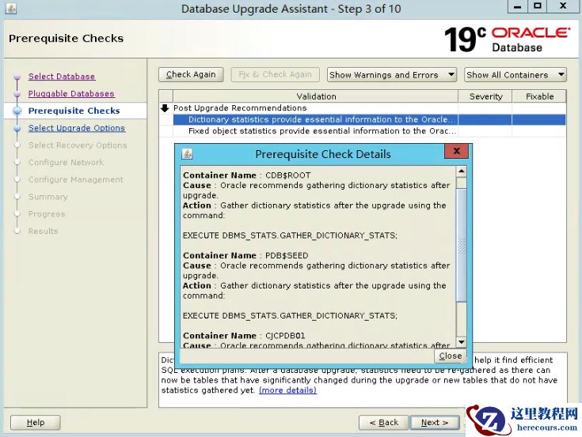Viewport: 582px width, 437px height.
Task: Click the PDB$SEED container name text
Action: click(287, 255)
